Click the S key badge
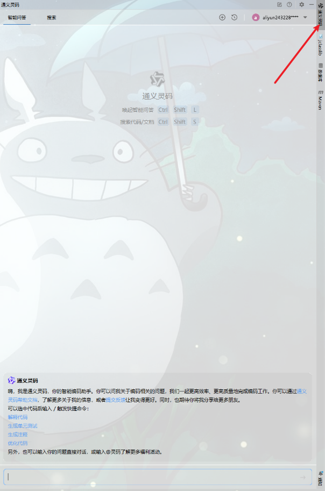 pyautogui.click(x=195, y=122)
